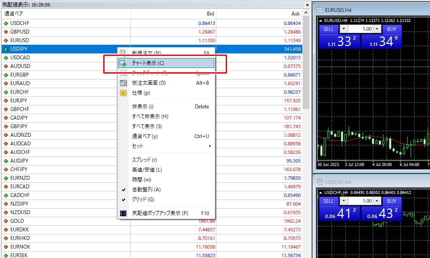Click the 気配値ポップアップ表示 popup prices icon
This screenshot has height=258, width=430.
coord(123,212)
